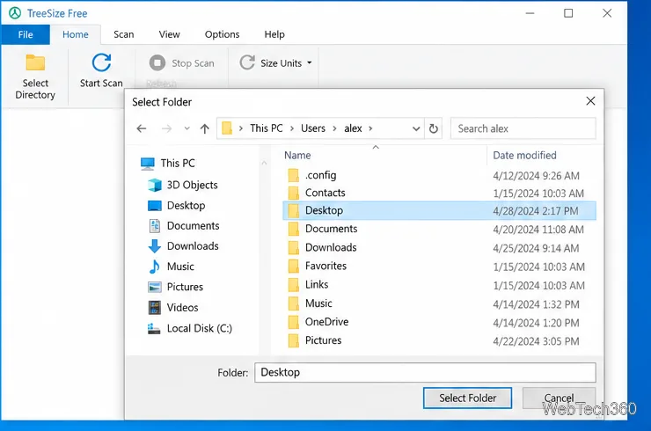Select the Contacts folder icon
This screenshot has height=431, width=651.
[294, 193]
